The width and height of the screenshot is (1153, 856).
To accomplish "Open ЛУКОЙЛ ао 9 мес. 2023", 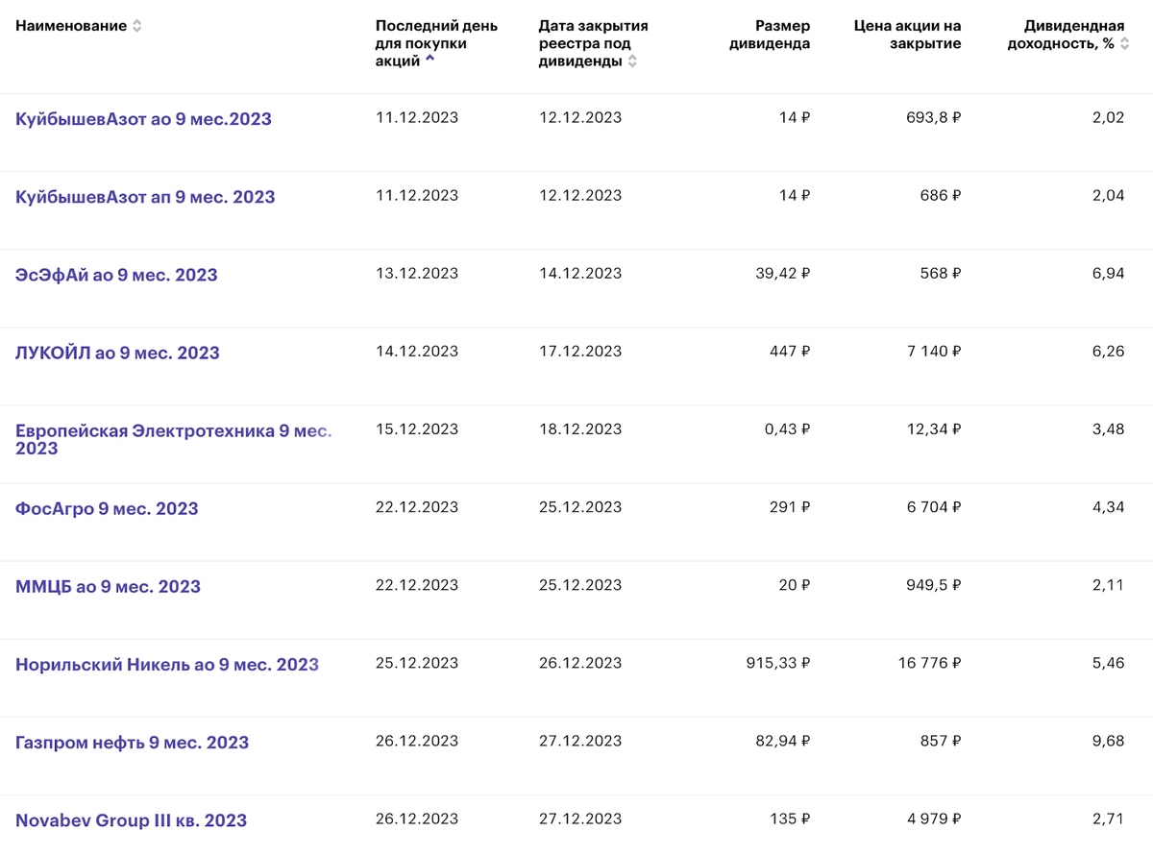I will tap(117, 353).
